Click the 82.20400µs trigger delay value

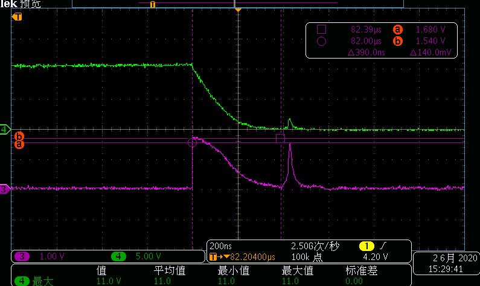pyautogui.click(x=252, y=257)
